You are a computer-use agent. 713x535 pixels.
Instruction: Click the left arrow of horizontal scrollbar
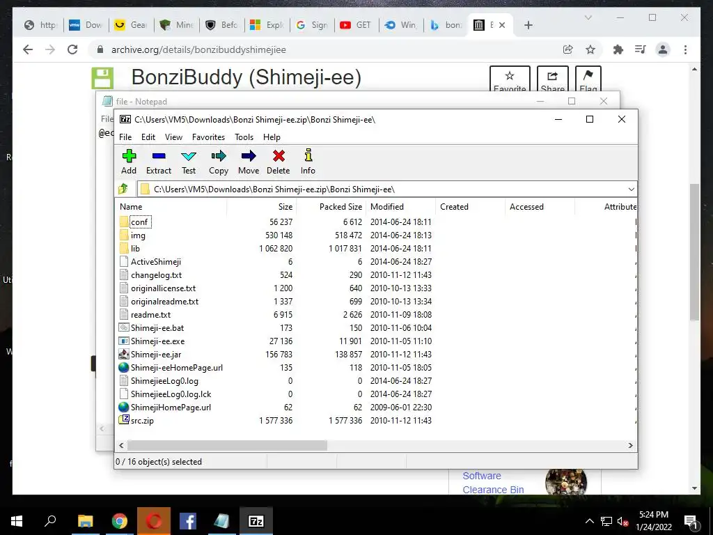pos(121,445)
